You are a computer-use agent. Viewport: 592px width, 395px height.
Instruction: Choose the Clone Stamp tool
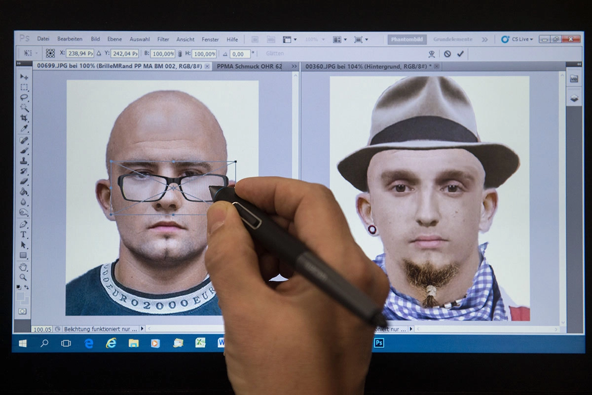pyautogui.click(x=24, y=161)
